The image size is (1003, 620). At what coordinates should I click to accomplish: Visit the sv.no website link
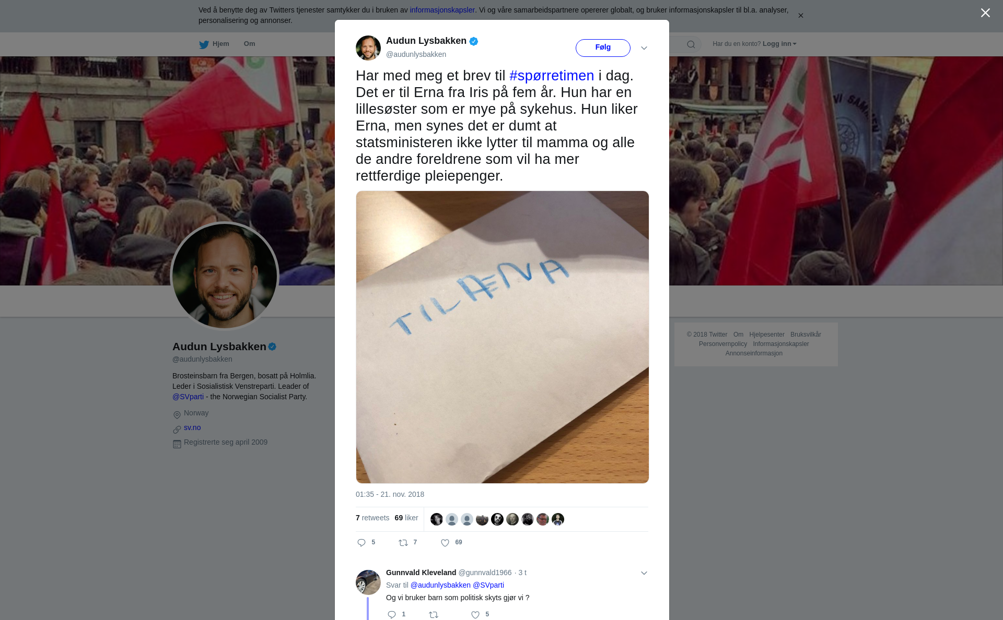[x=192, y=427]
